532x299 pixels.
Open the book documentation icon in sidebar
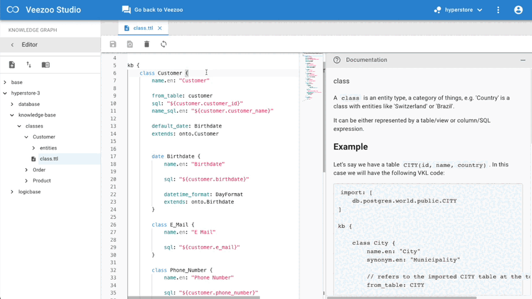tap(46, 65)
